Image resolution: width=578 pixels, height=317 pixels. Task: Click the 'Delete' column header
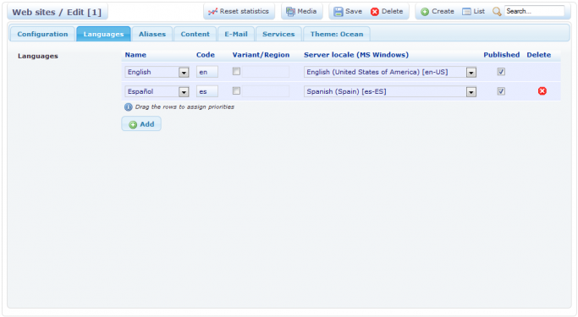(538, 55)
